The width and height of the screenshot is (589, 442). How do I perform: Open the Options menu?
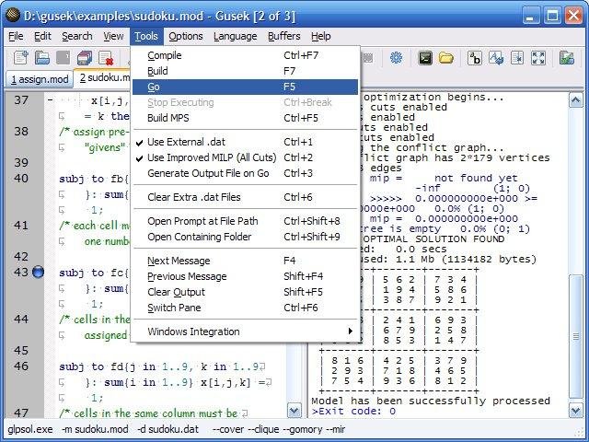point(186,36)
